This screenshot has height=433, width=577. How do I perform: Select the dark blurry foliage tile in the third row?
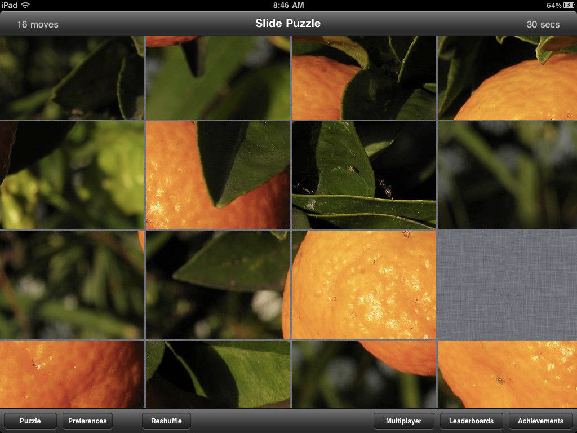72,285
